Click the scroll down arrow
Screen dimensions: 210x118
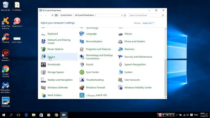tap(165, 98)
